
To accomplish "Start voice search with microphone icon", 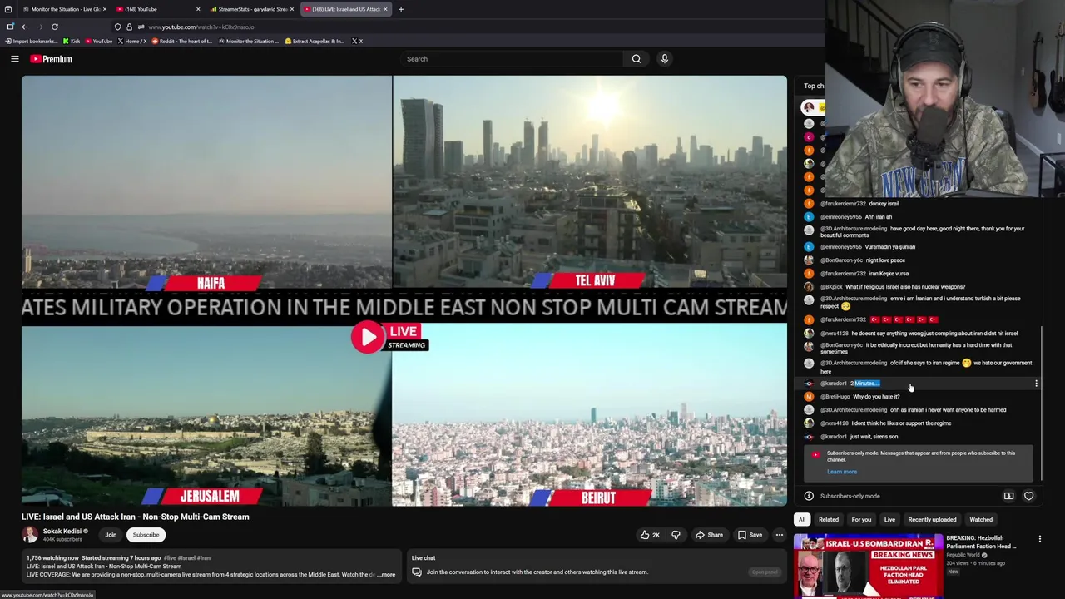I will click(664, 59).
